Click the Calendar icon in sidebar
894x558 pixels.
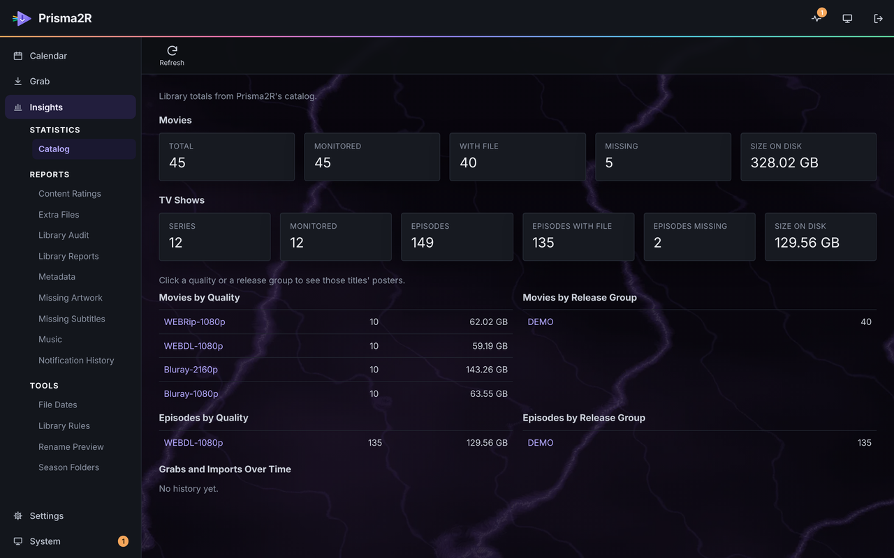coord(18,56)
